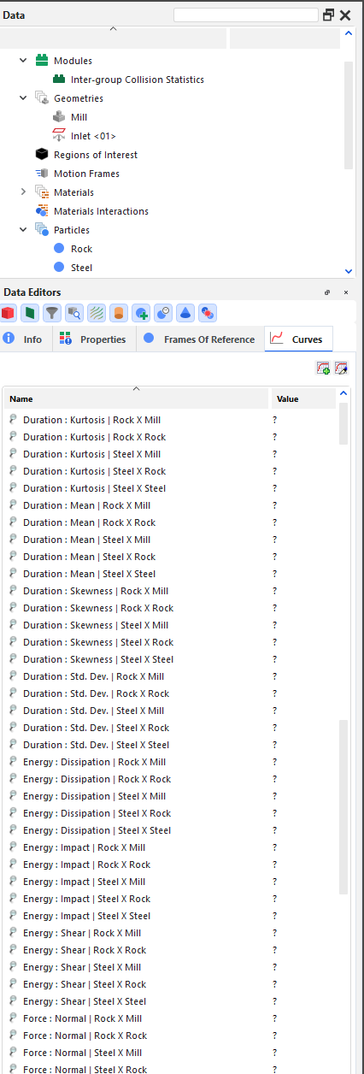Screen dimensions: 364x1074
Task: Click the blue sphere with green plus icon
Action: coord(142,313)
